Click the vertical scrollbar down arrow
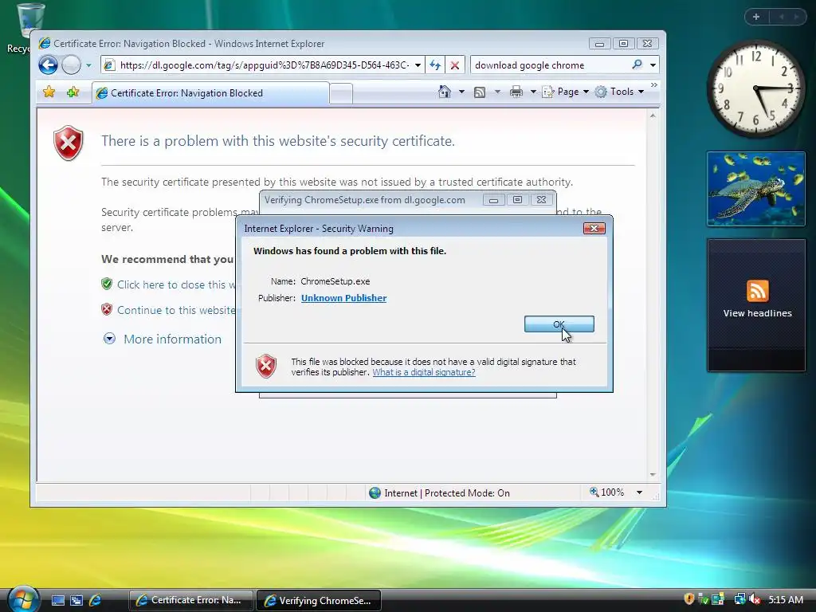 pyautogui.click(x=653, y=475)
